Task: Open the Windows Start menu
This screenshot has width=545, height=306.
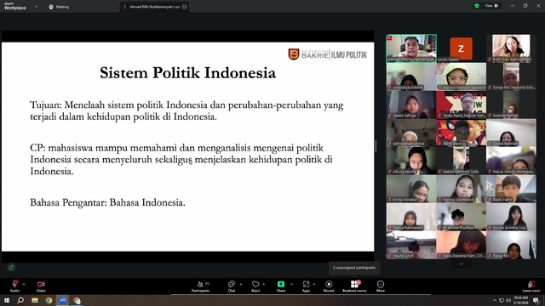Action: click(6, 300)
